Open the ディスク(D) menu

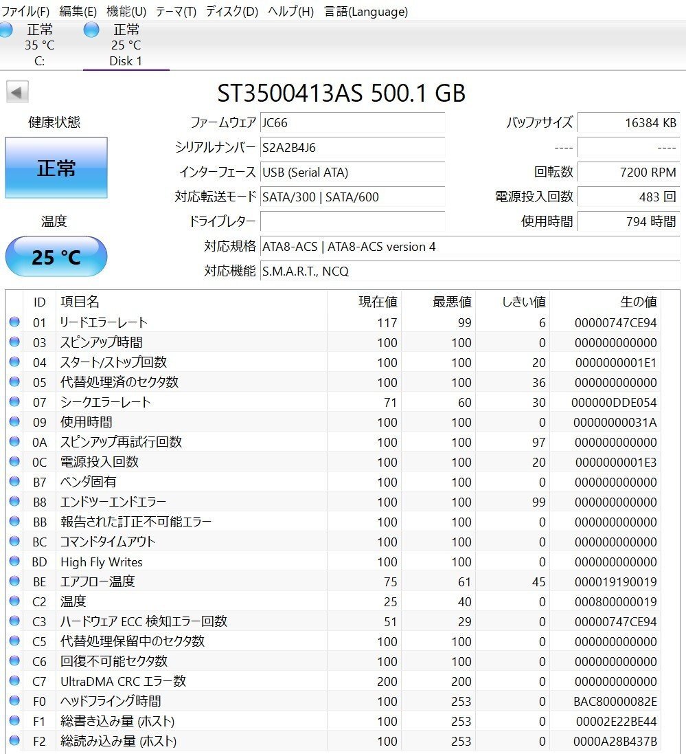coord(232,11)
